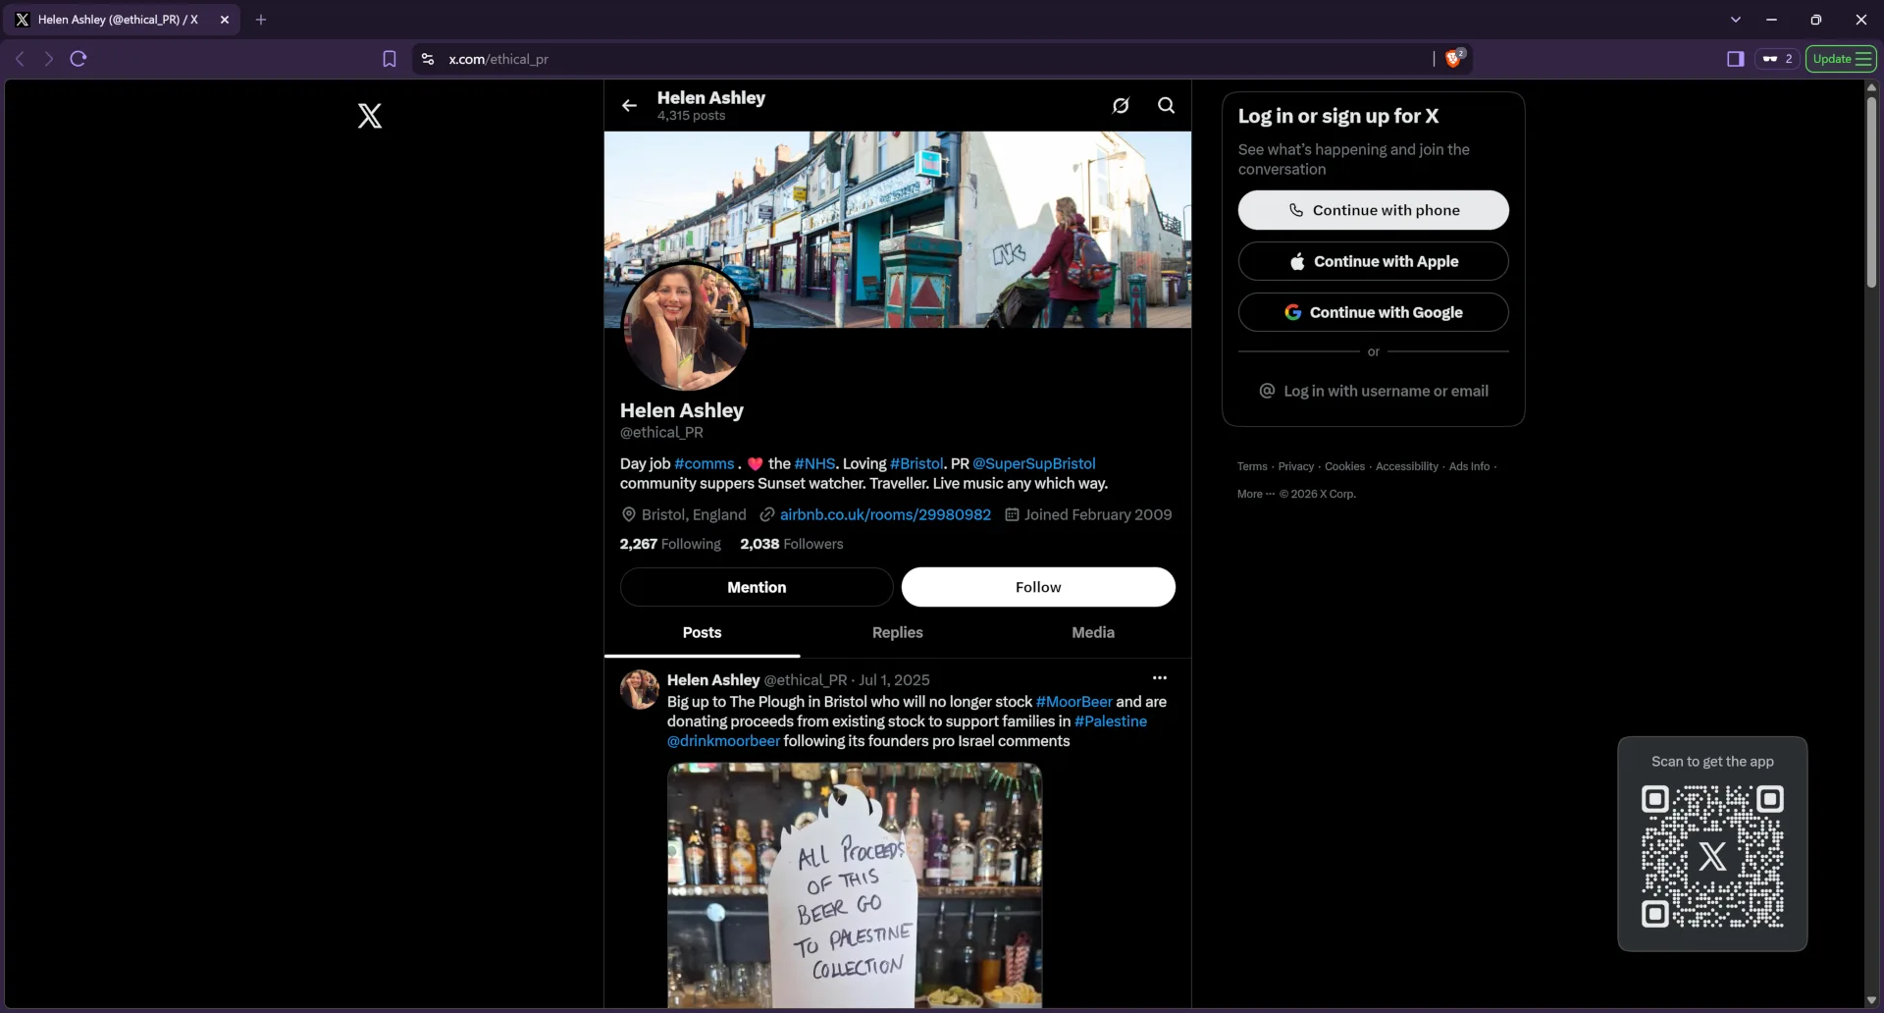Viewport: 1884px width, 1013px height.
Task: Click the Terms footer link
Action: (x=1252, y=466)
